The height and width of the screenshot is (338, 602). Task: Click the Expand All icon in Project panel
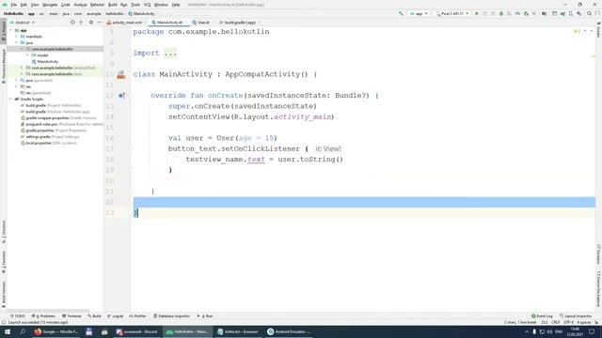81,23
